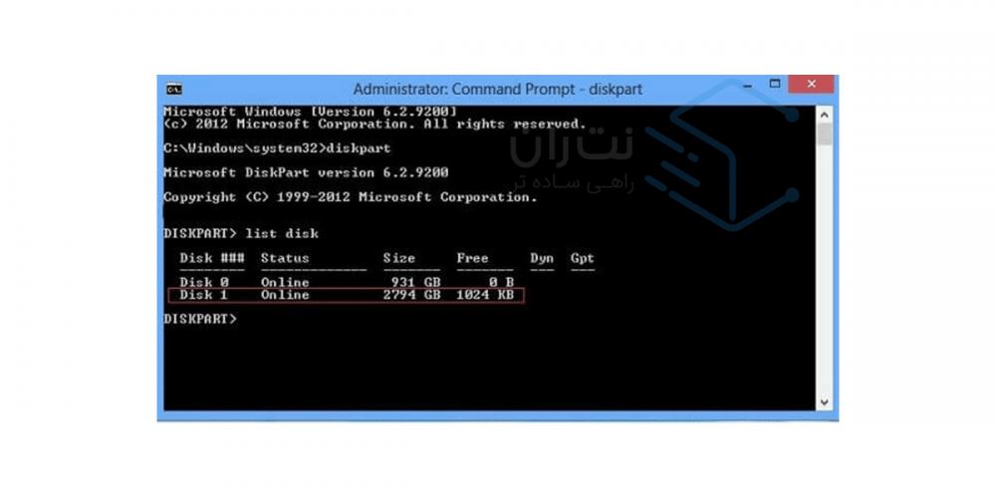996x498 pixels.
Task: Select the Disk 0 row
Action: pyautogui.click(x=347, y=282)
